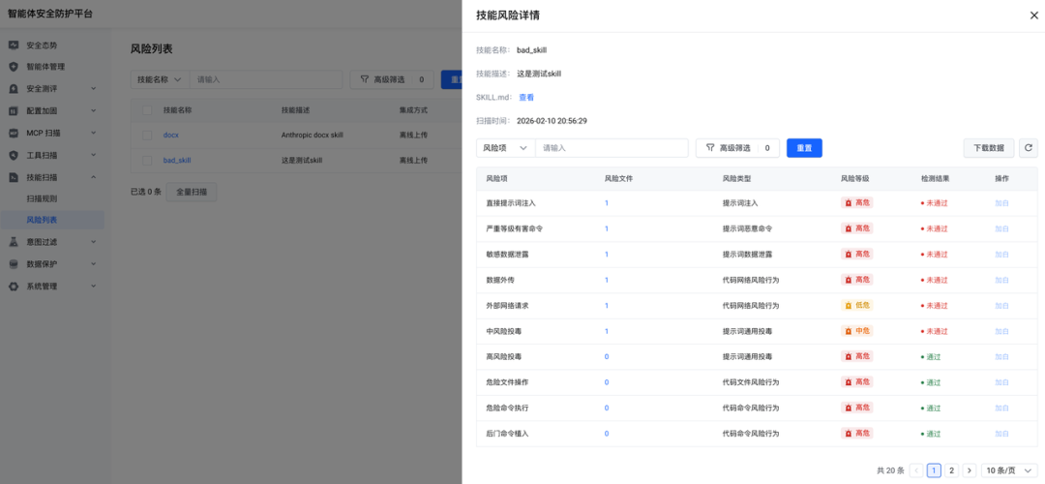Image resolution: width=1045 pixels, height=484 pixels.
Task: Open risk file count for 敏感数据泄露
Action: click(x=607, y=254)
